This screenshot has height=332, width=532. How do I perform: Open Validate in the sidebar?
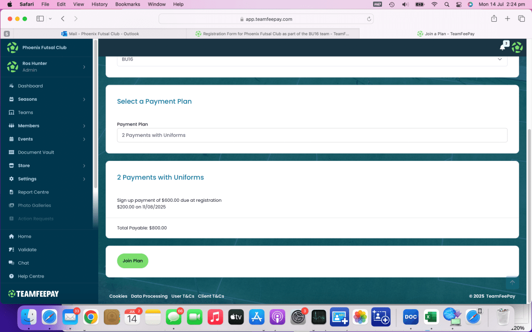coord(27,250)
